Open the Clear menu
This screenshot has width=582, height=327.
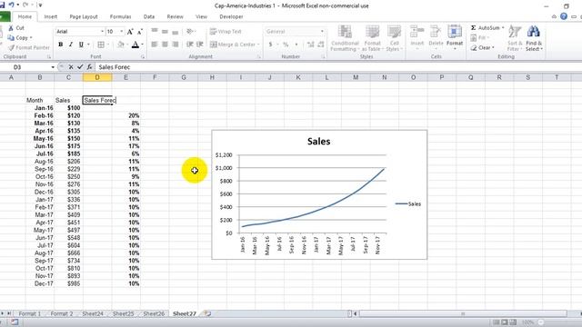tap(484, 47)
